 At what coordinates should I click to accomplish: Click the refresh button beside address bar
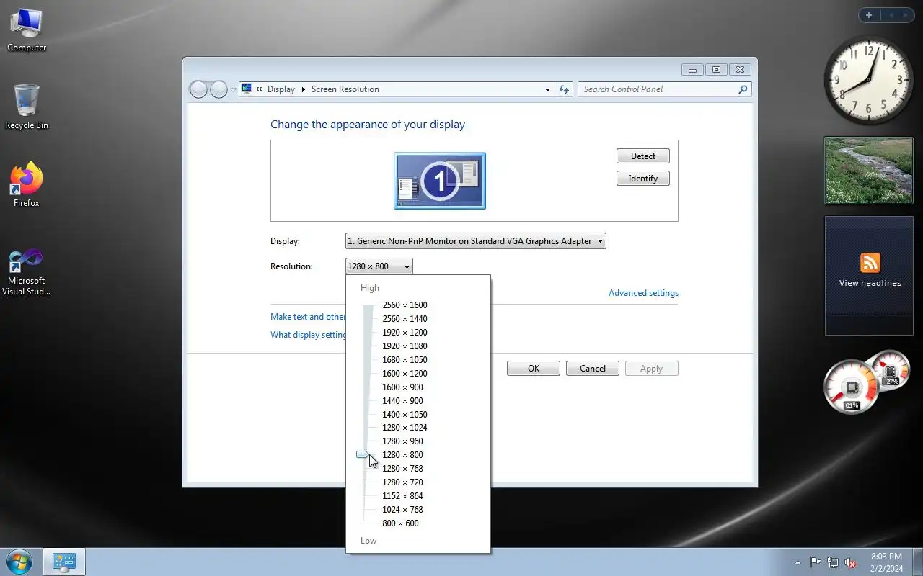coord(565,89)
